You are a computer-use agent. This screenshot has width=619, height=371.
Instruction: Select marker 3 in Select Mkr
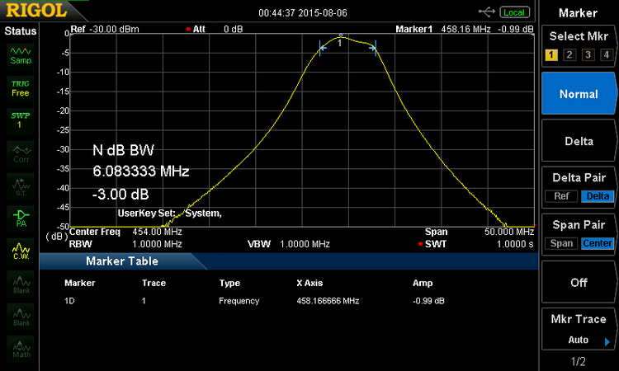coord(588,55)
